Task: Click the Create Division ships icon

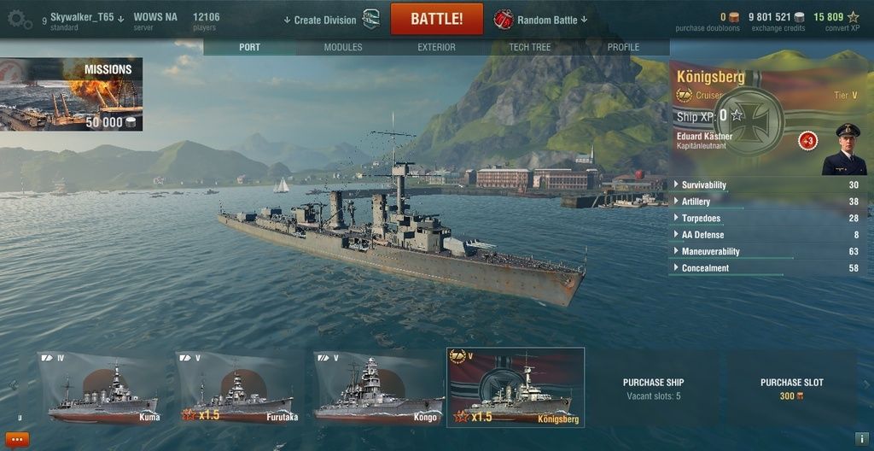Action: coord(370,19)
